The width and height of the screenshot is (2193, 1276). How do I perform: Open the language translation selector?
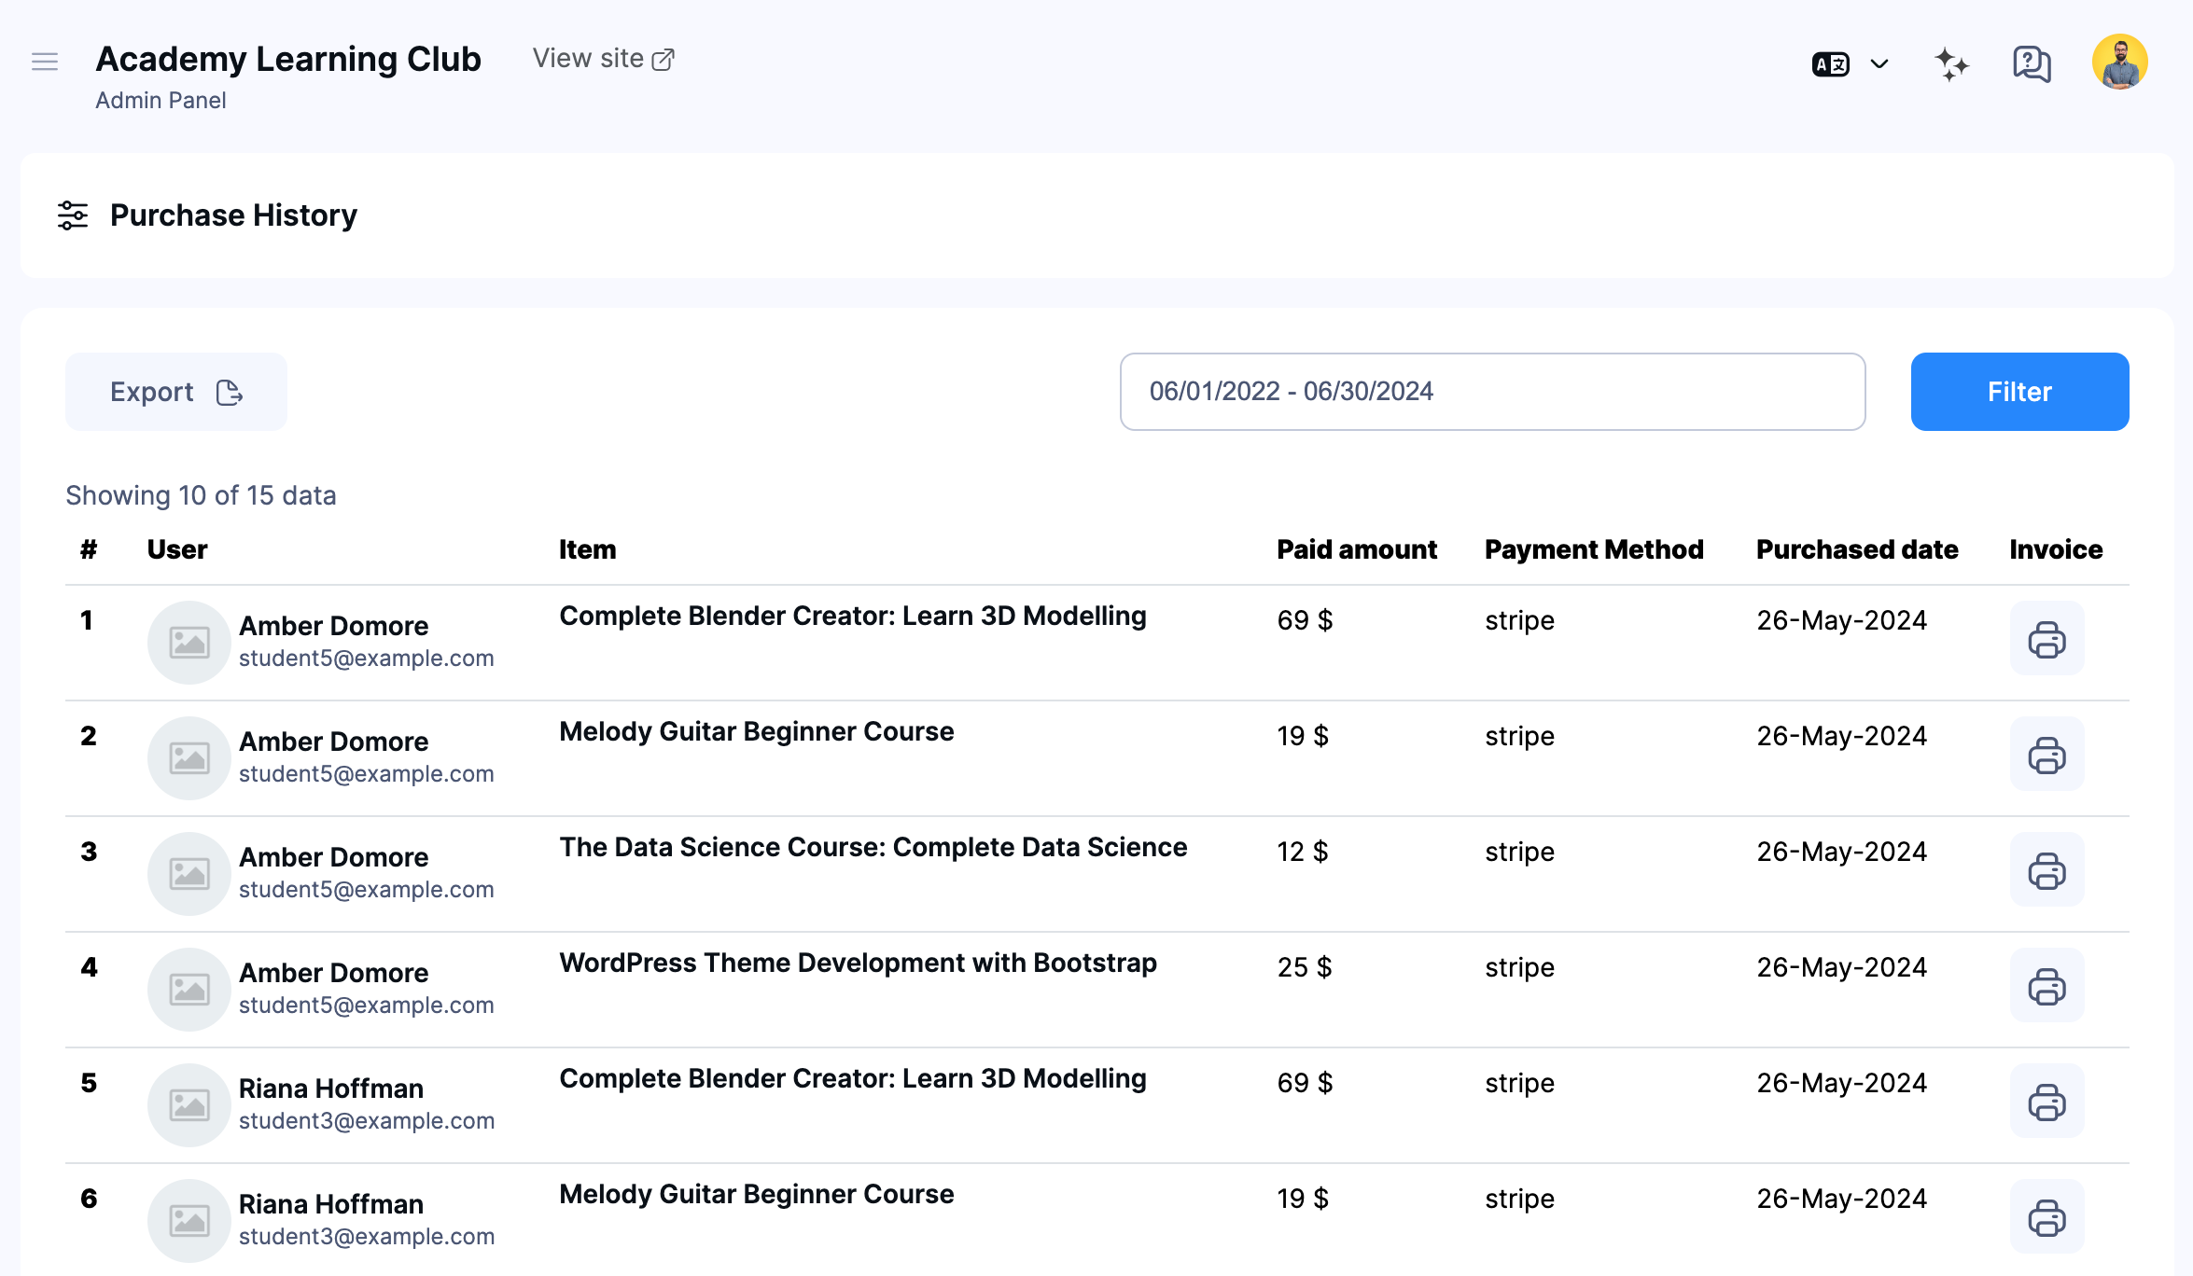click(x=1831, y=62)
